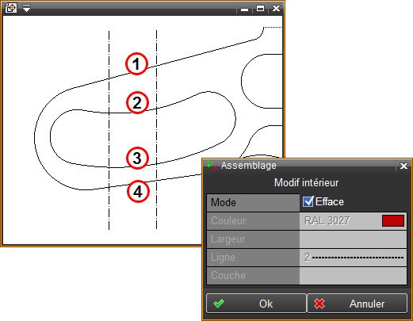Select marker number 4 on the drawing
The width and height of the screenshot is (413, 321).
coord(138,192)
